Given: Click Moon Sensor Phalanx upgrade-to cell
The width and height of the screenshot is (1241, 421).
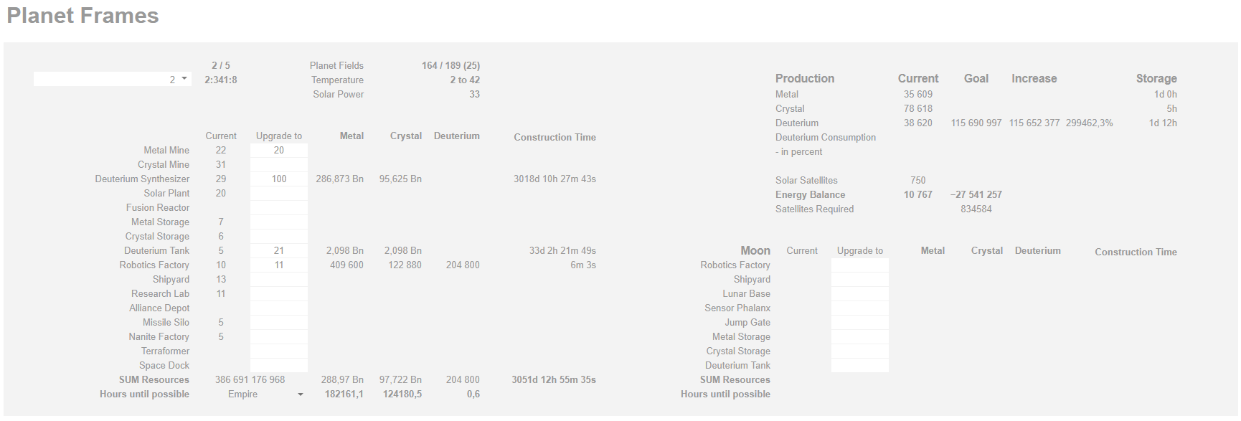Looking at the screenshot, I should coord(860,308).
